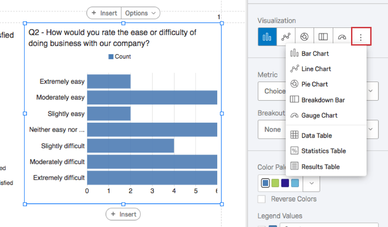Click the three-dot more visualizations icon

point(361,37)
